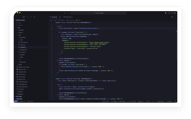Open the Search view icon

27,17
